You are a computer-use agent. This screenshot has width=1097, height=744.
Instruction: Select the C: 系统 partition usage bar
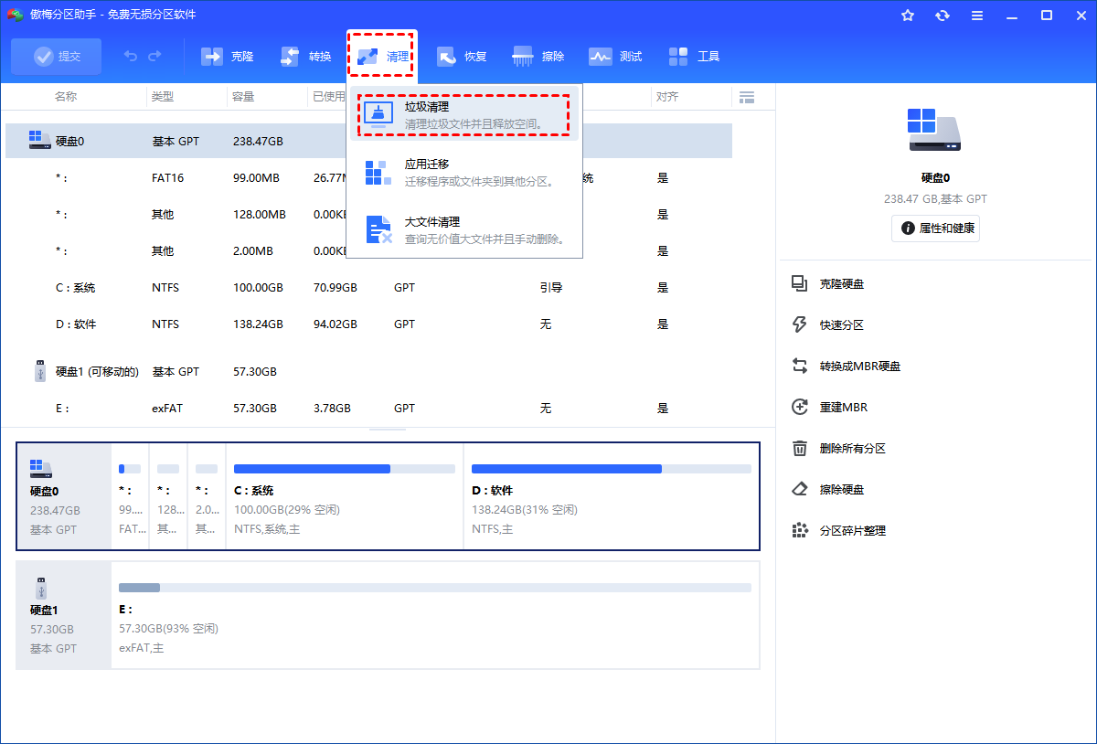(x=344, y=469)
